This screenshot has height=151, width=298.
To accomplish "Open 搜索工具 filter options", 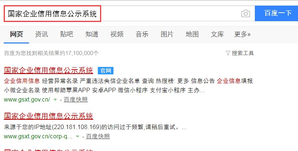I will point(243,53).
